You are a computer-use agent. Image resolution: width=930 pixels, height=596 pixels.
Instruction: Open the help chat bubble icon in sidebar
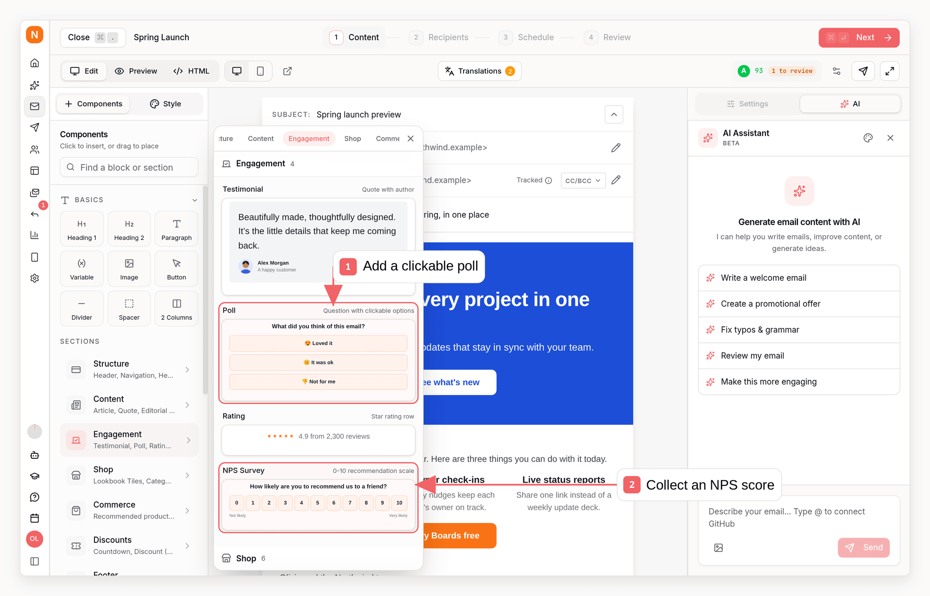[34, 497]
